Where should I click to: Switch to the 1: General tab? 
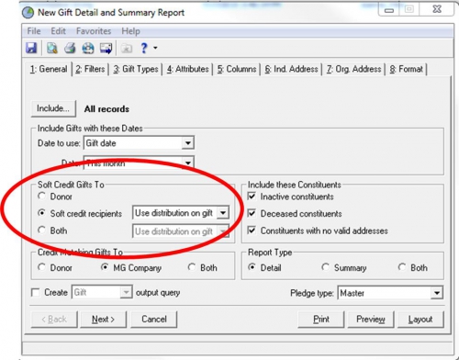pos(49,69)
